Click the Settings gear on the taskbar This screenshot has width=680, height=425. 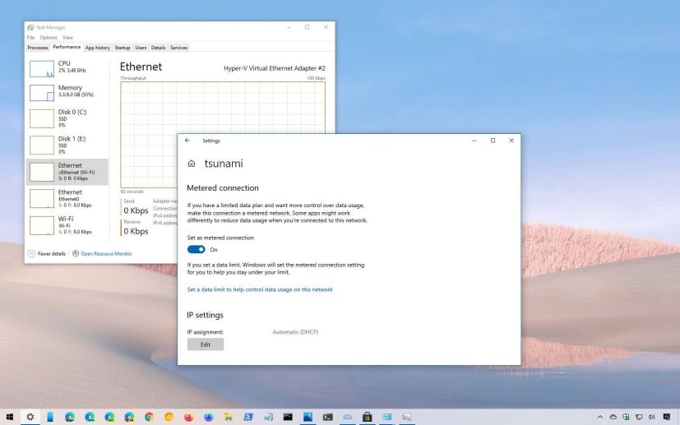coord(30,418)
